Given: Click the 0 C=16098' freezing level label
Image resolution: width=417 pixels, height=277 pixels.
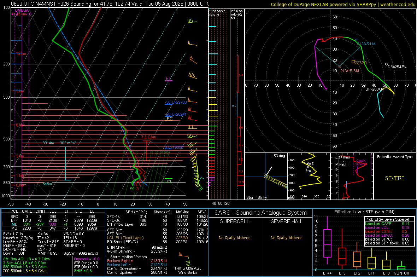Looking at the screenshot, I should [174, 147].
